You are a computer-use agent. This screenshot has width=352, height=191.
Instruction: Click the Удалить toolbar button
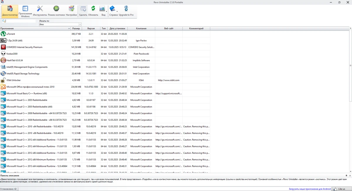point(83,11)
